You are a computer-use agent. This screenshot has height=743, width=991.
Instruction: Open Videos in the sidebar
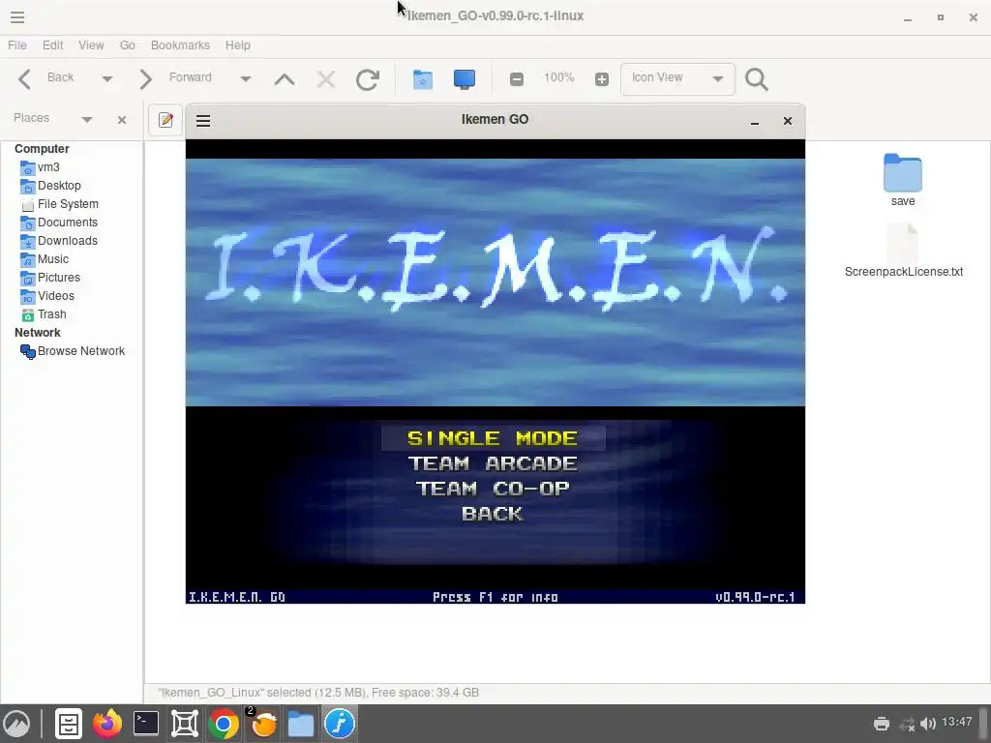(x=47, y=296)
